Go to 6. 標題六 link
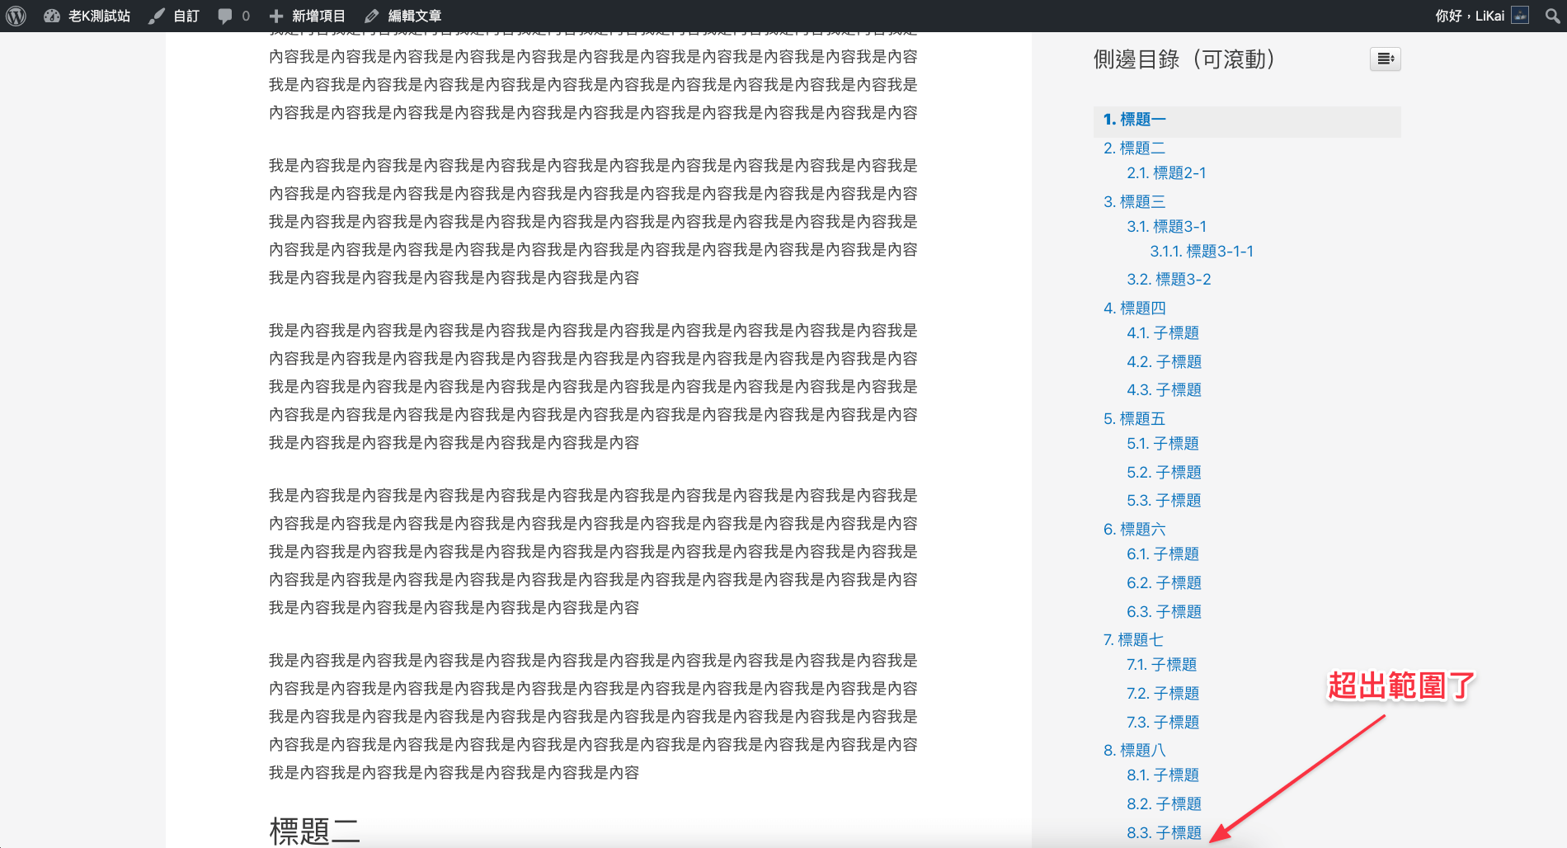 point(1135,530)
